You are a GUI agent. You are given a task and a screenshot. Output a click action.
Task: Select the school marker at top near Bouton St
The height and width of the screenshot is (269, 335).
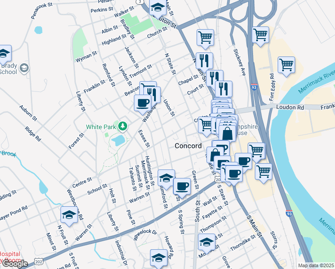click(158, 9)
